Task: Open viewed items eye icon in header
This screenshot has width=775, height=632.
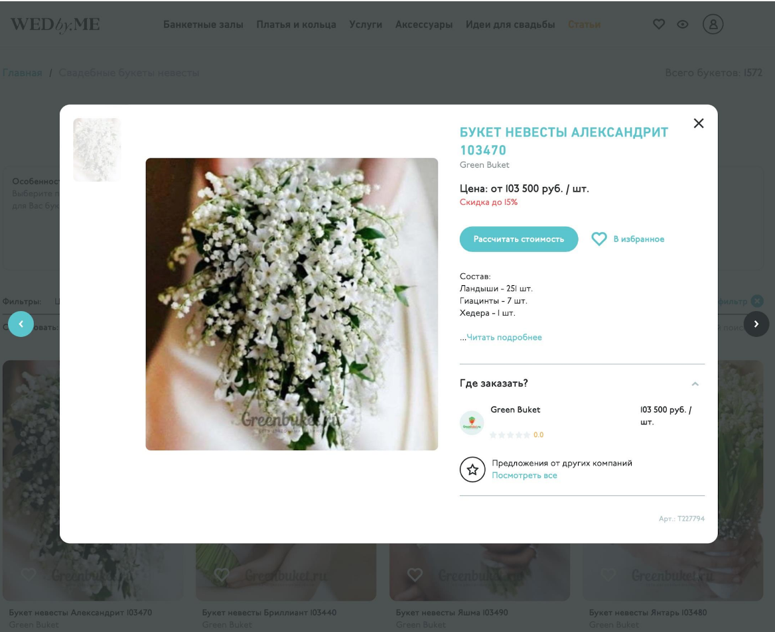Action: click(x=683, y=24)
